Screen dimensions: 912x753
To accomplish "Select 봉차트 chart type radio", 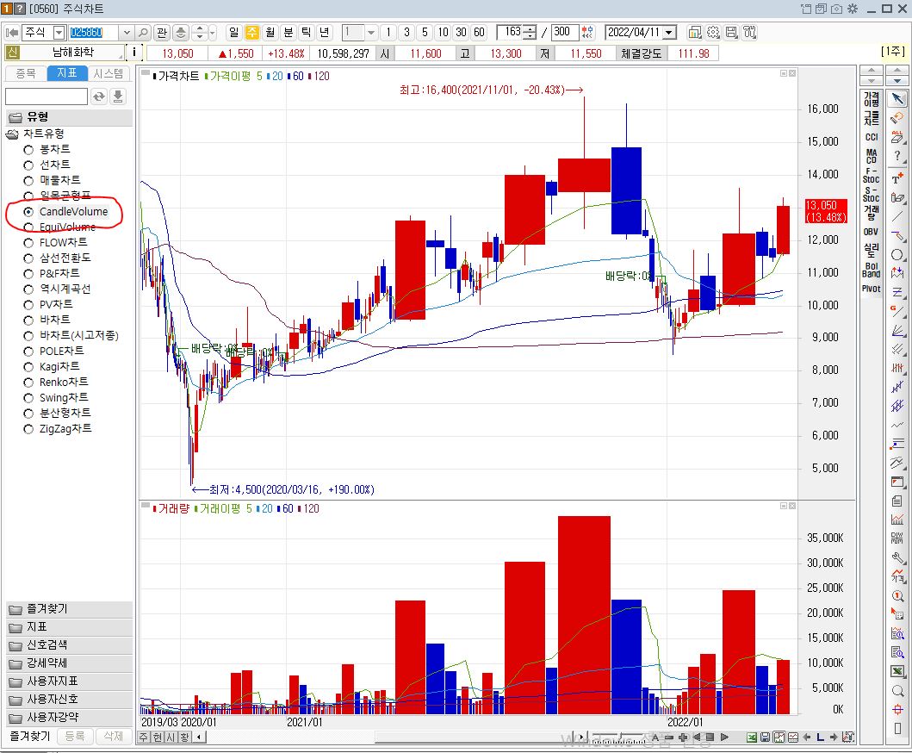I will pyautogui.click(x=28, y=150).
